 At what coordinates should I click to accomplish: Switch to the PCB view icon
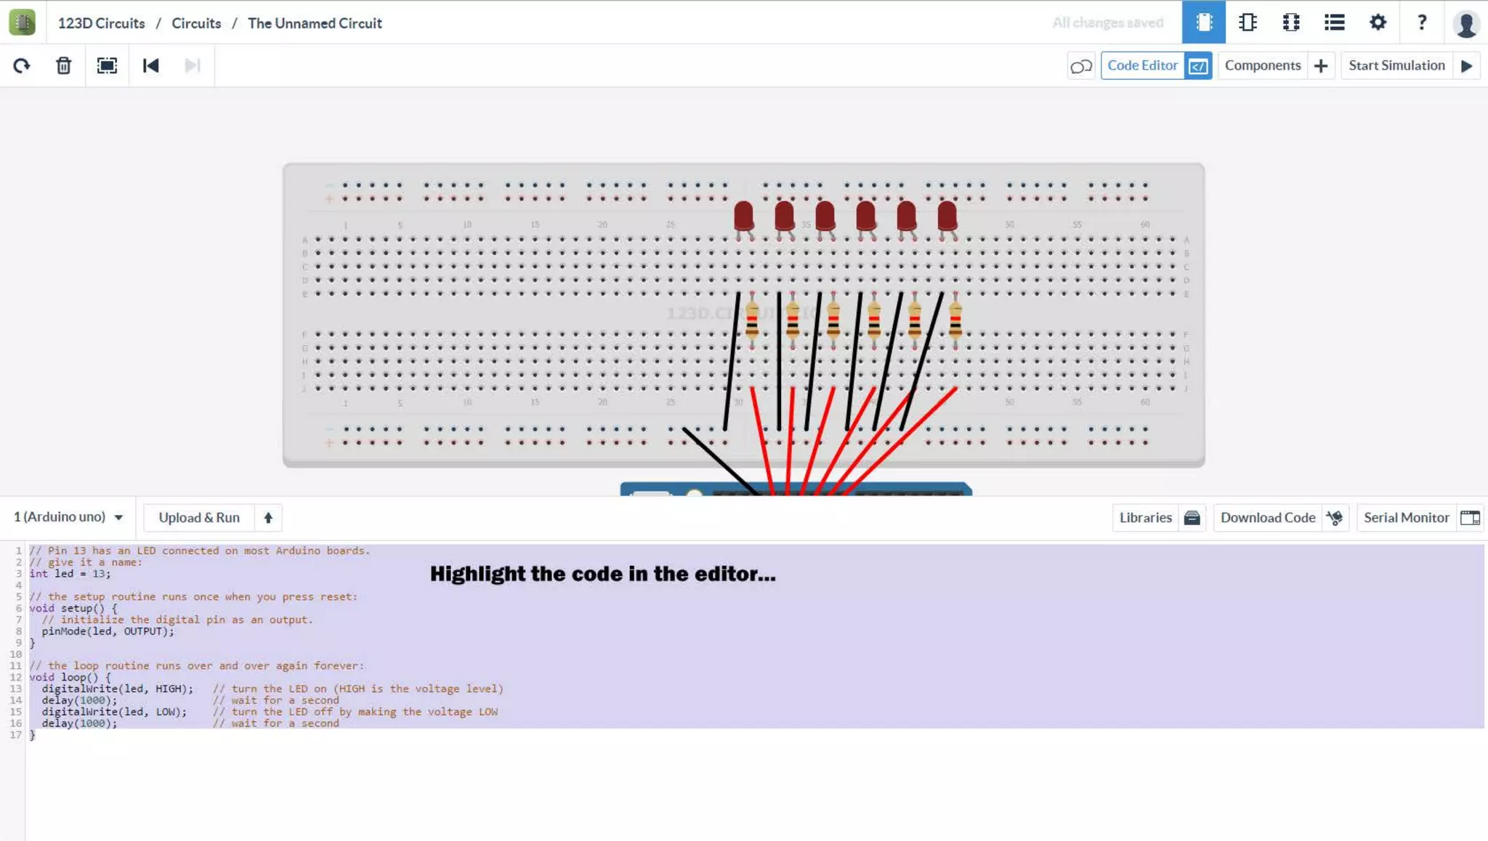(1291, 23)
